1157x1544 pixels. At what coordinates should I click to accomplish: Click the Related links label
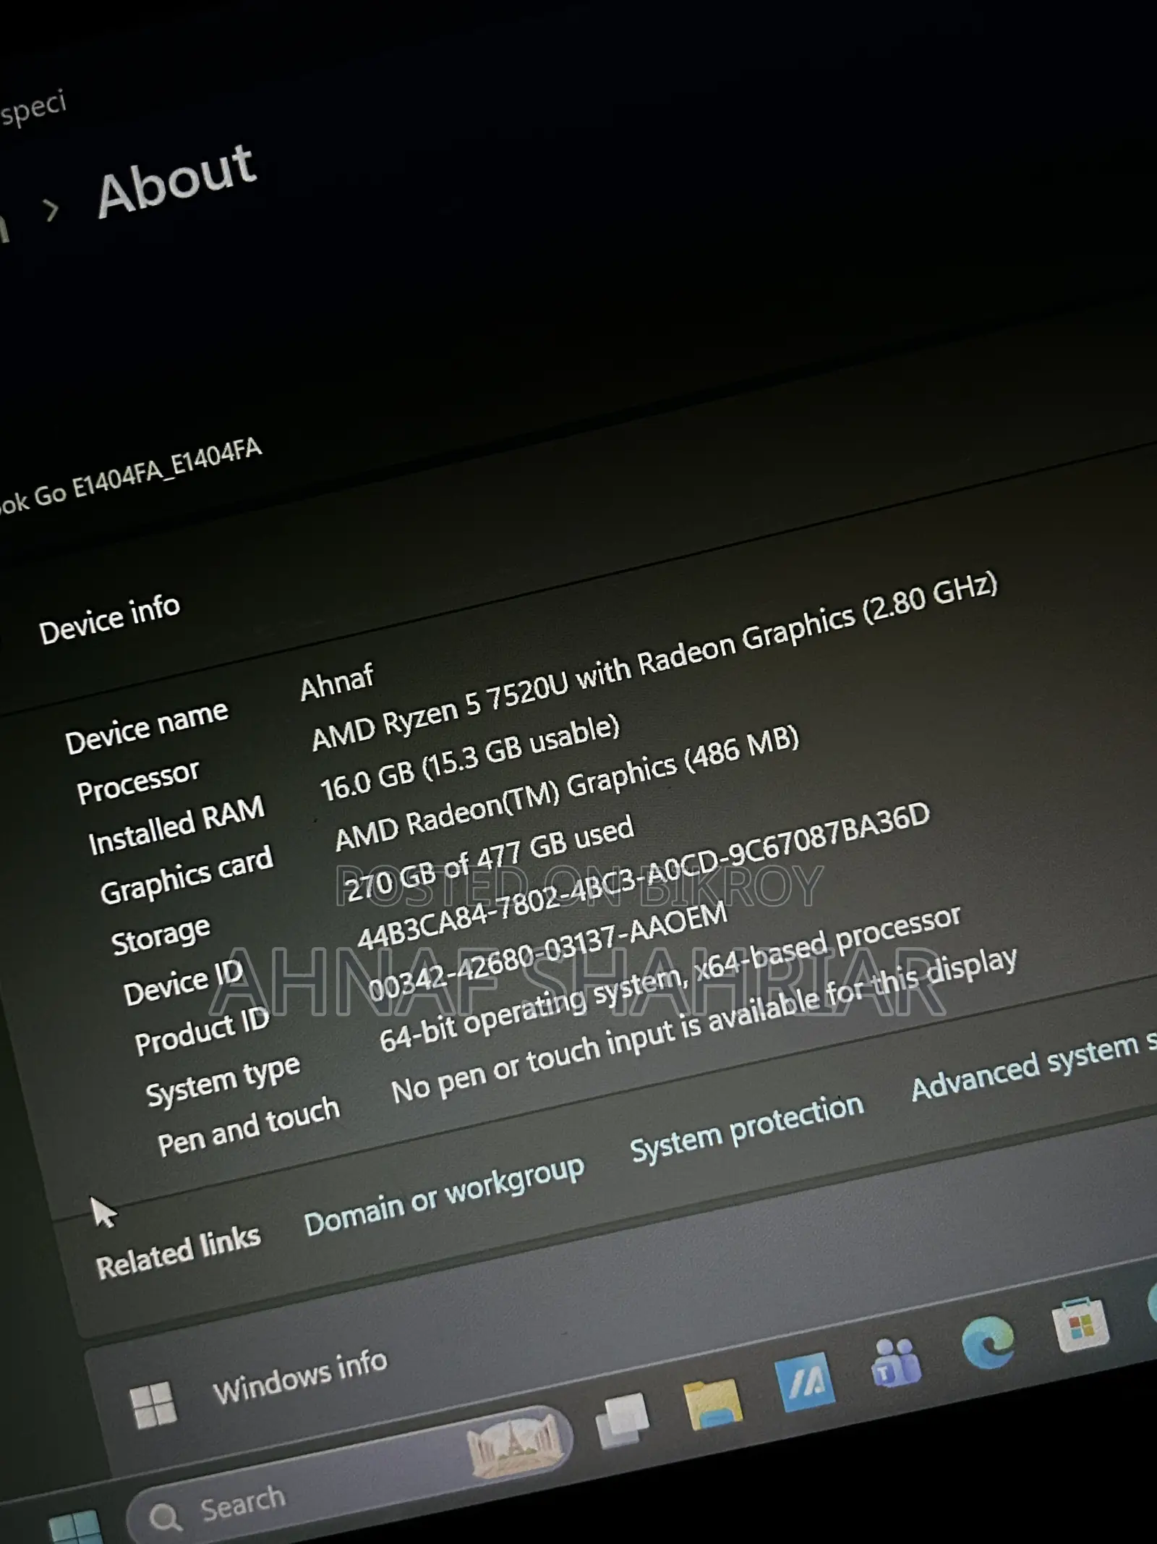point(178,1253)
